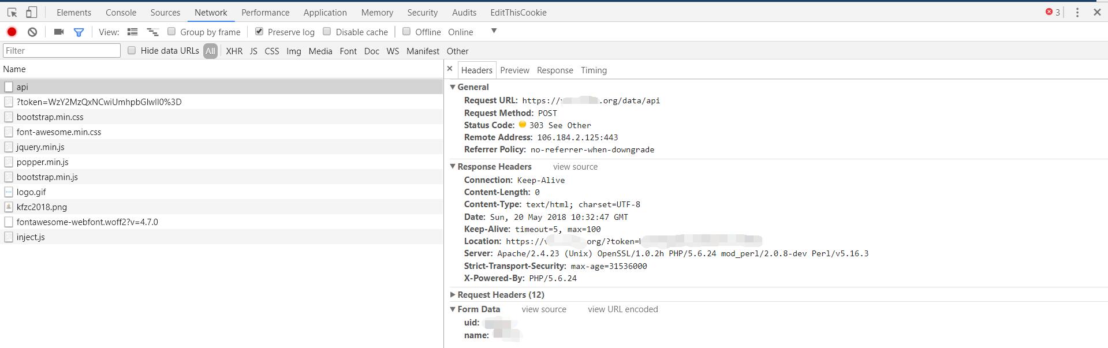This screenshot has width=1108, height=348.
Task: Switch to the Sources tab
Action: (x=165, y=12)
